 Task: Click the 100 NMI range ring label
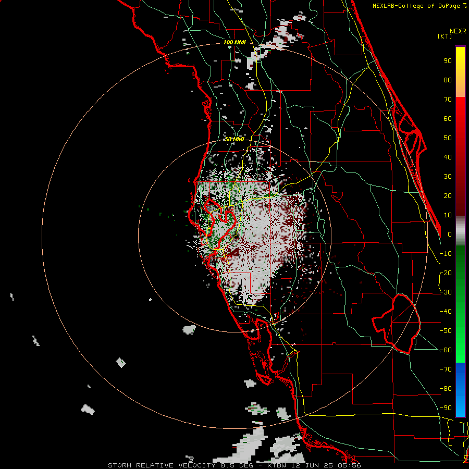click(234, 42)
